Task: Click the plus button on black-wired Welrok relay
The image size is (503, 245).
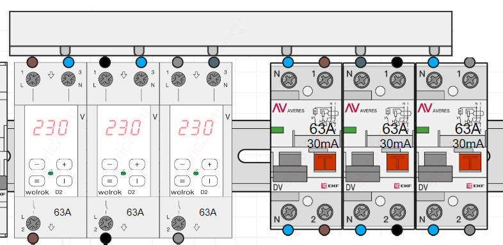Action: (x=138, y=165)
